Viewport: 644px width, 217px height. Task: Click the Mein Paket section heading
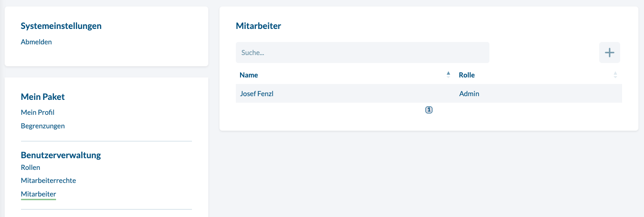43,97
